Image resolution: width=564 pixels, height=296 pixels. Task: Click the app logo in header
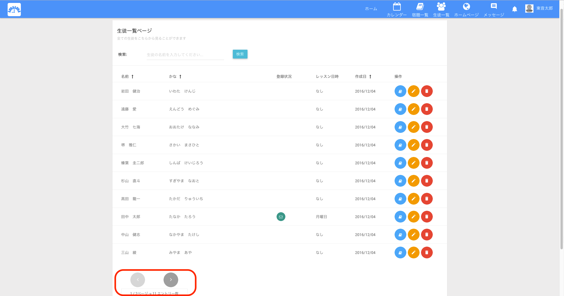14,10
